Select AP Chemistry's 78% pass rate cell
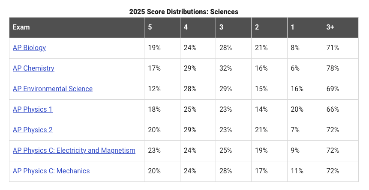 point(333,68)
